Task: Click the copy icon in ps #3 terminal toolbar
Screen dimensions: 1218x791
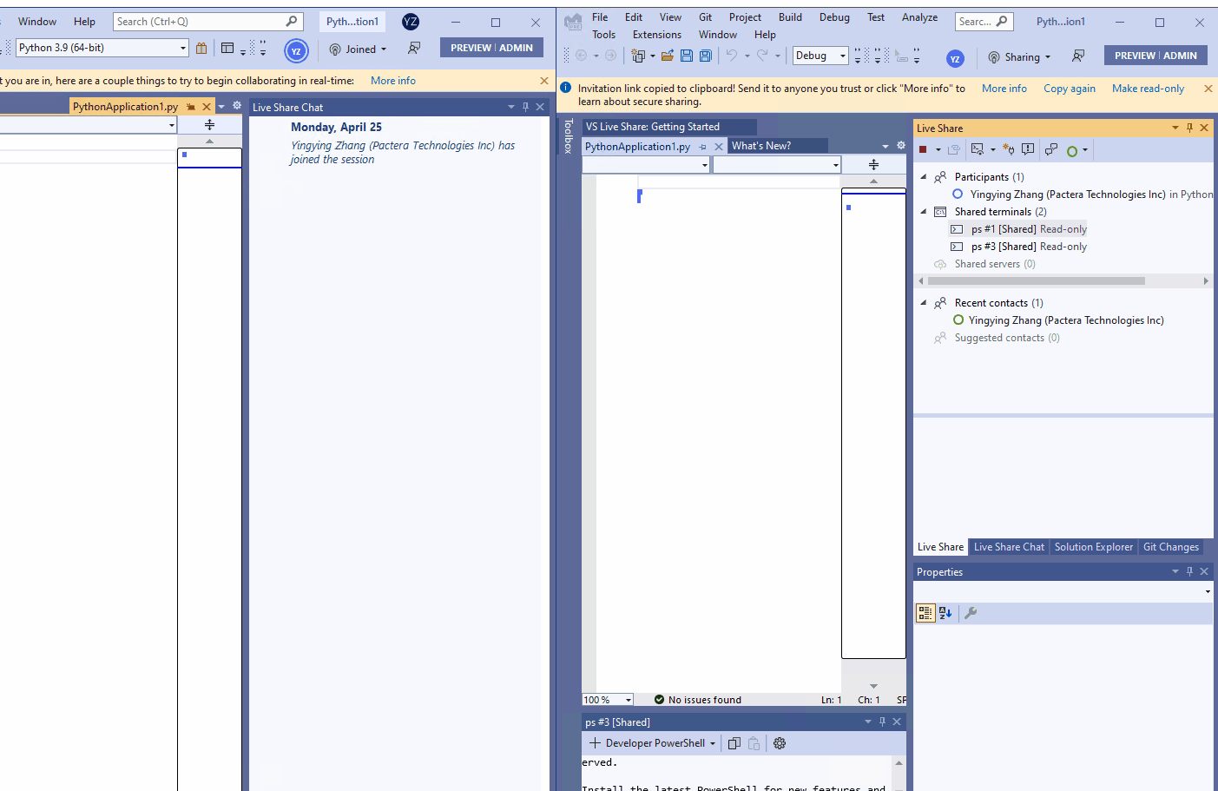Action: 734,743
